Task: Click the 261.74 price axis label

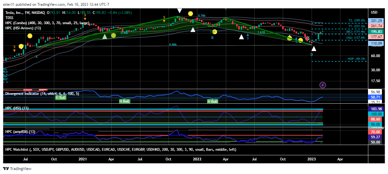Action: point(376,26)
